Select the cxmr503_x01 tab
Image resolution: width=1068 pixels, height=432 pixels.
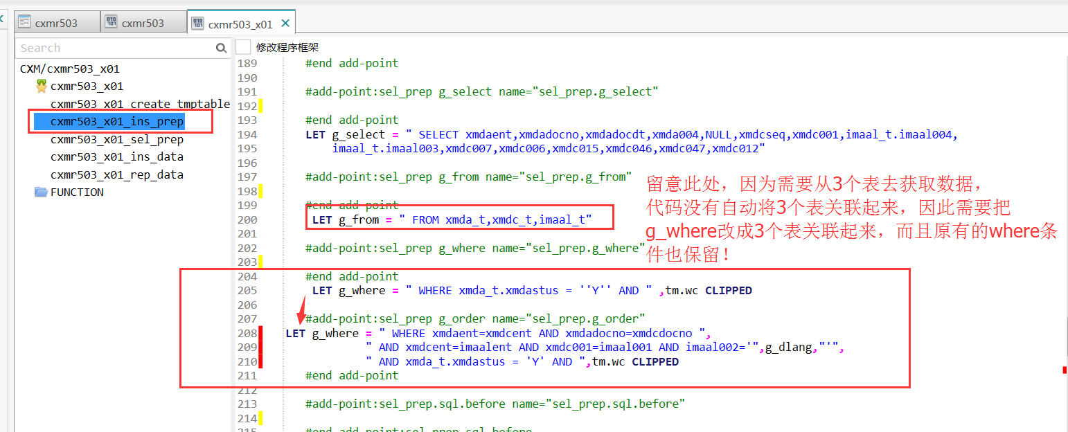pyautogui.click(x=240, y=24)
